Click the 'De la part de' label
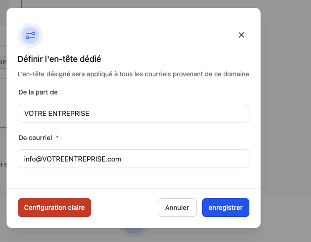Image resolution: width=311 pixels, height=242 pixels. tap(38, 92)
